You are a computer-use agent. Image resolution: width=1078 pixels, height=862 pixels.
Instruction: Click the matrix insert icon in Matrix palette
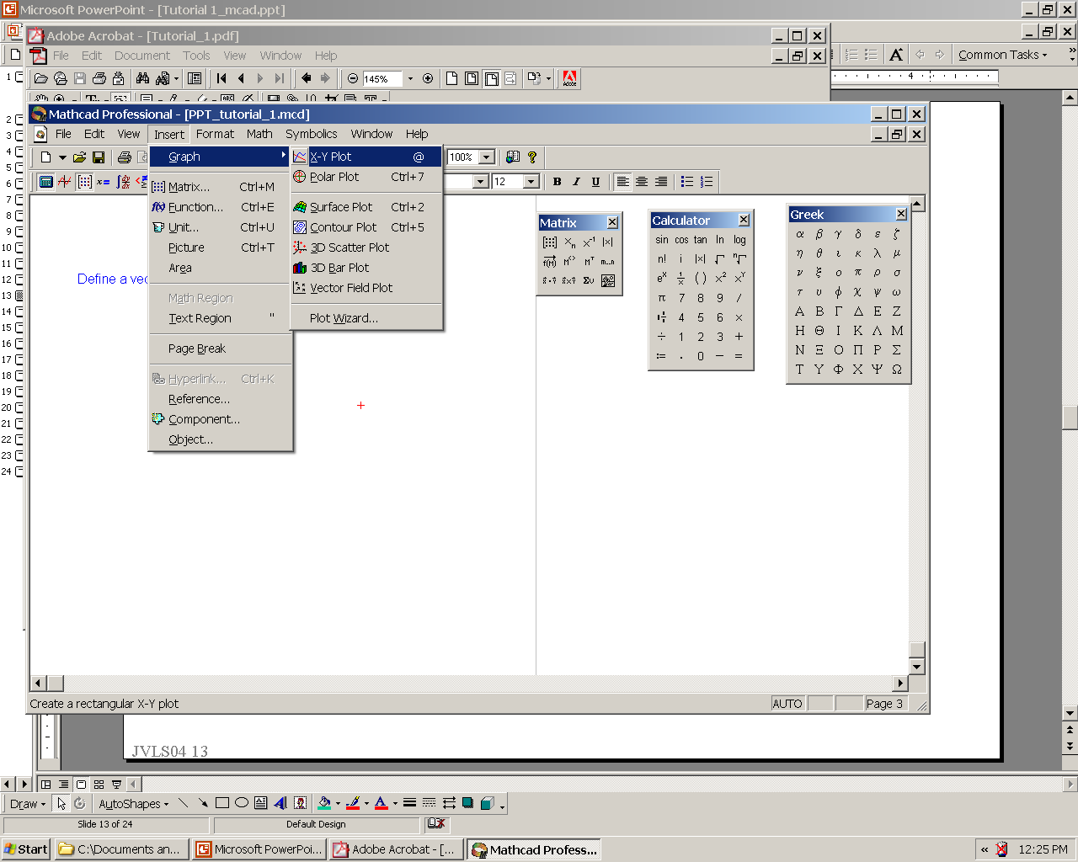pyautogui.click(x=550, y=242)
